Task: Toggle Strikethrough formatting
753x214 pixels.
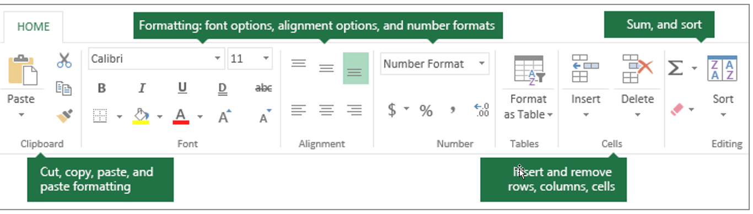Action: 264,88
